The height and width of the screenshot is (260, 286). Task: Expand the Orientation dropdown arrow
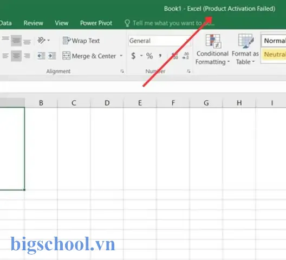[x=49, y=40]
